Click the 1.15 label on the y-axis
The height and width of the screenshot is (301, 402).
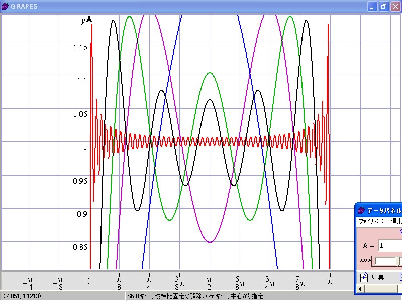coord(79,48)
